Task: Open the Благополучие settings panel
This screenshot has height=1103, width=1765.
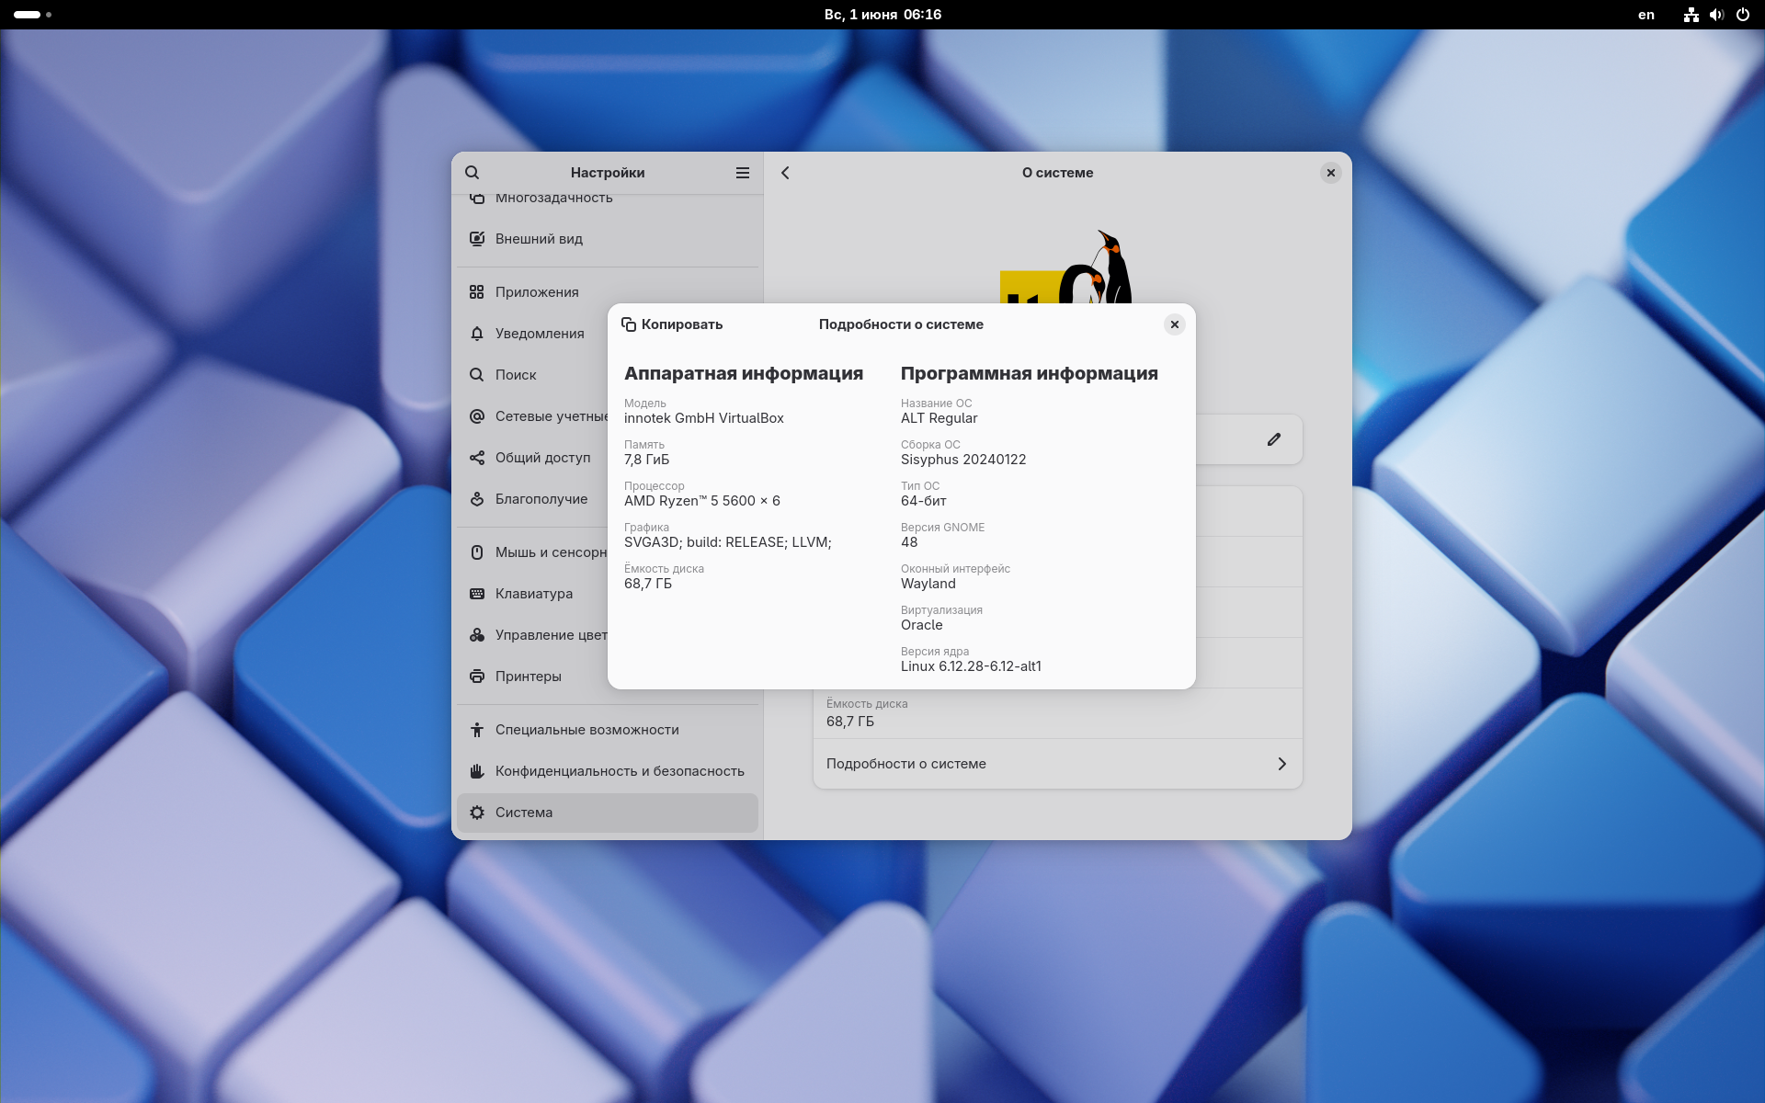Action: click(541, 499)
